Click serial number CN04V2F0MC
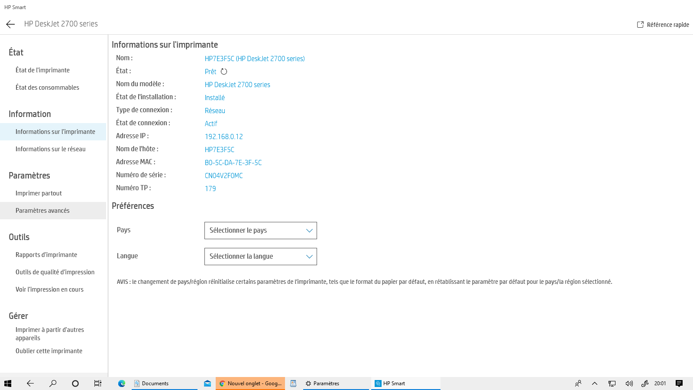Viewport: 693px width, 390px height. pyautogui.click(x=224, y=175)
